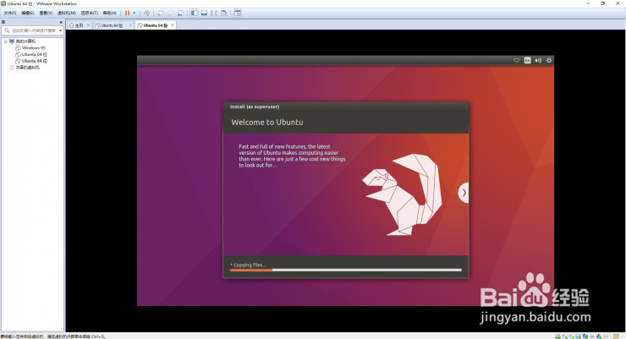Go to next installer slide arrow
This screenshot has width=626, height=339.
pyautogui.click(x=464, y=193)
